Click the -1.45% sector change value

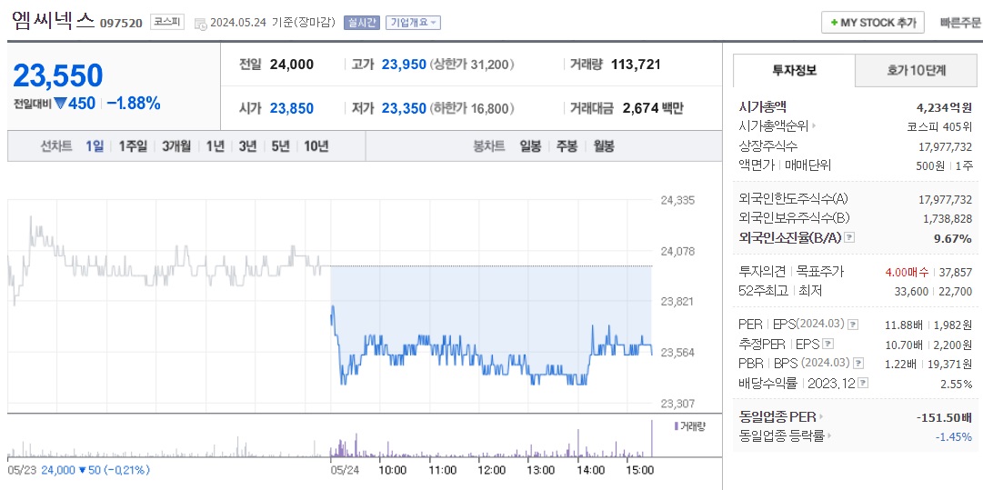[954, 436]
